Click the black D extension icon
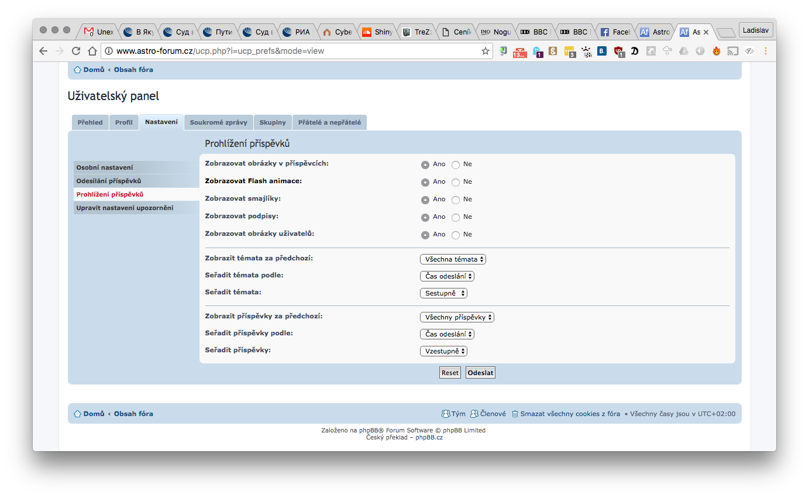This screenshot has height=498, width=809. click(635, 51)
